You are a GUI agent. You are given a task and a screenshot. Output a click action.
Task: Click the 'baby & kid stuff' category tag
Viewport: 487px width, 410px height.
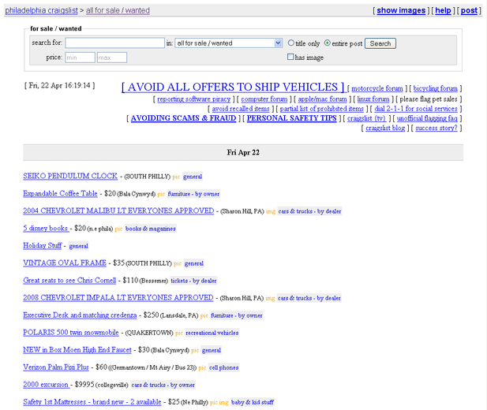click(x=253, y=403)
